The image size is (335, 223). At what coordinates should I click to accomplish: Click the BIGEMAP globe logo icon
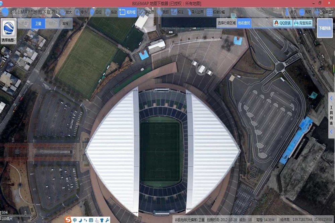pos(5,12)
